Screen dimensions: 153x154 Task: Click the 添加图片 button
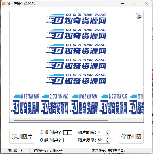tap(22, 136)
